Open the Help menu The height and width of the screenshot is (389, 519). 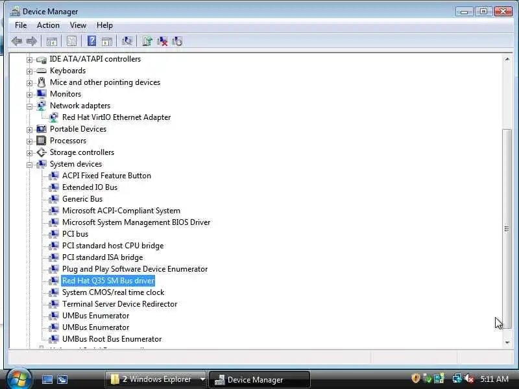coord(104,25)
